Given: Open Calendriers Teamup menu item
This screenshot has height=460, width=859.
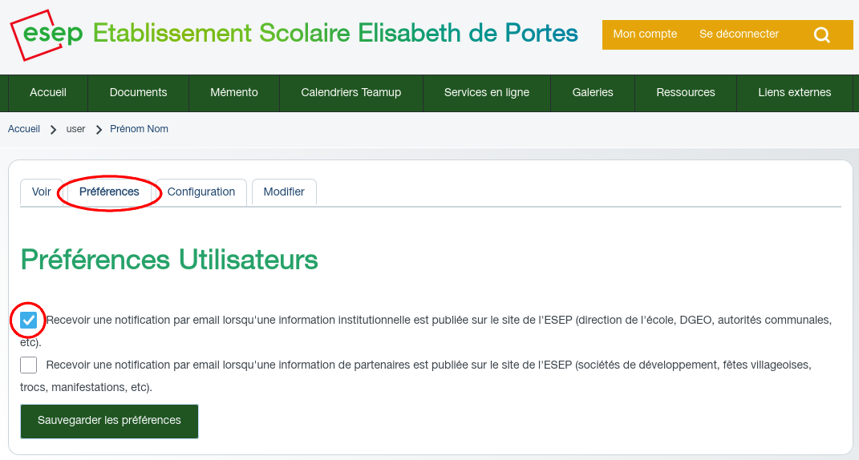Looking at the screenshot, I should (351, 92).
